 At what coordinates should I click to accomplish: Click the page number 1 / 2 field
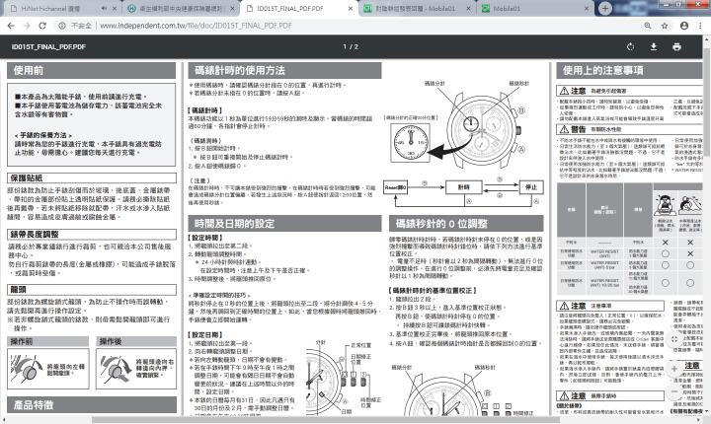pyautogui.click(x=351, y=46)
